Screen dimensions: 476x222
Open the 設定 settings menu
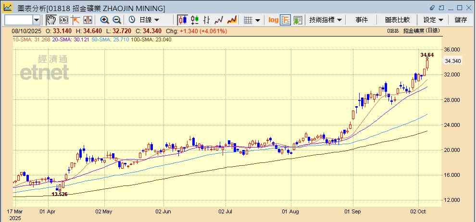coord(433,20)
